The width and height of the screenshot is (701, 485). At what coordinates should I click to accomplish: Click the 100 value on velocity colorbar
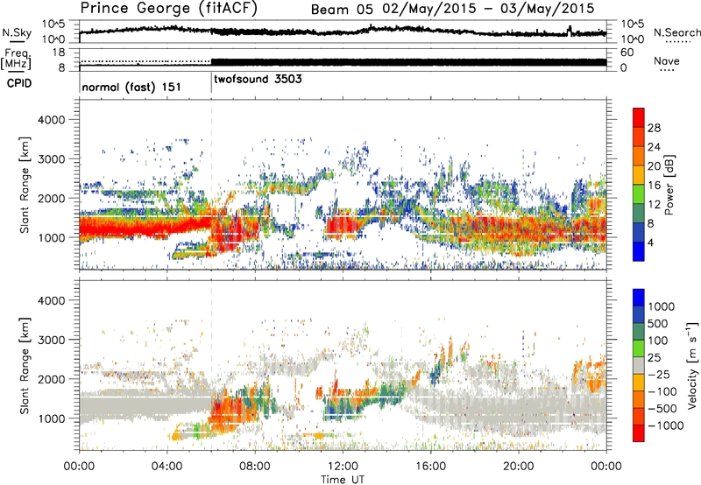pyautogui.click(x=658, y=341)
